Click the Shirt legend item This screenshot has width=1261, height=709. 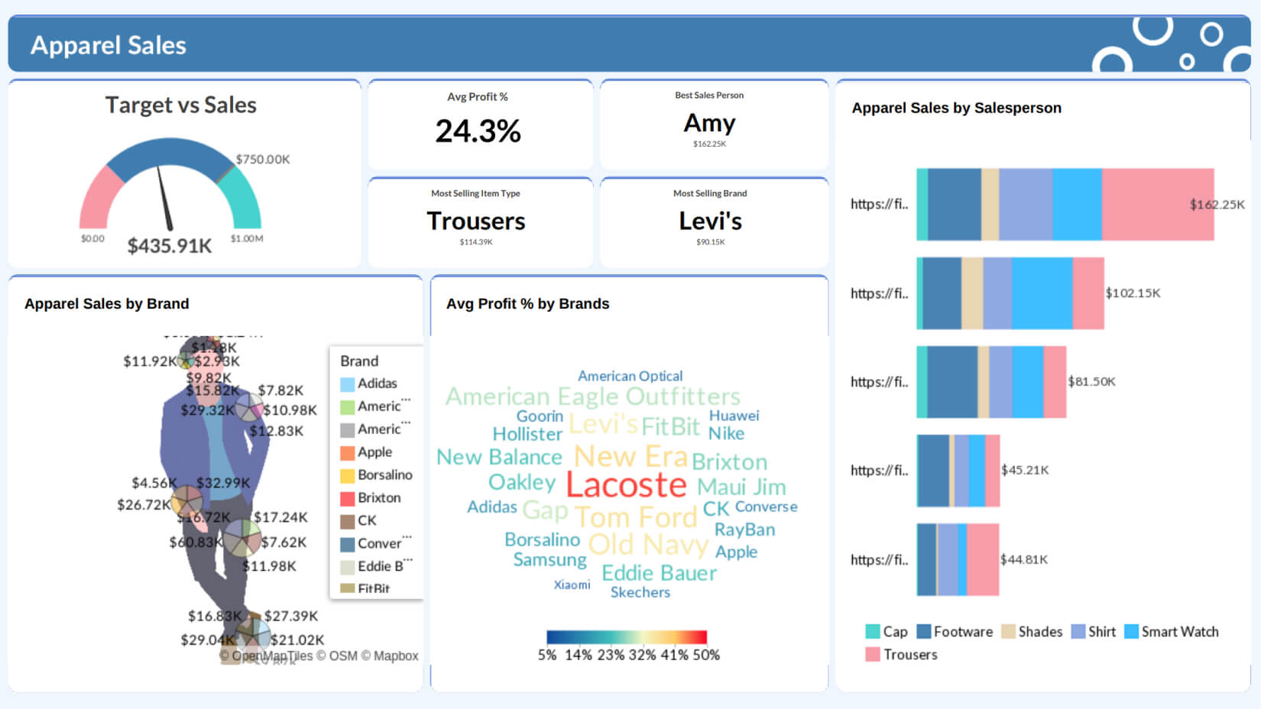(x=1094, y=632)
